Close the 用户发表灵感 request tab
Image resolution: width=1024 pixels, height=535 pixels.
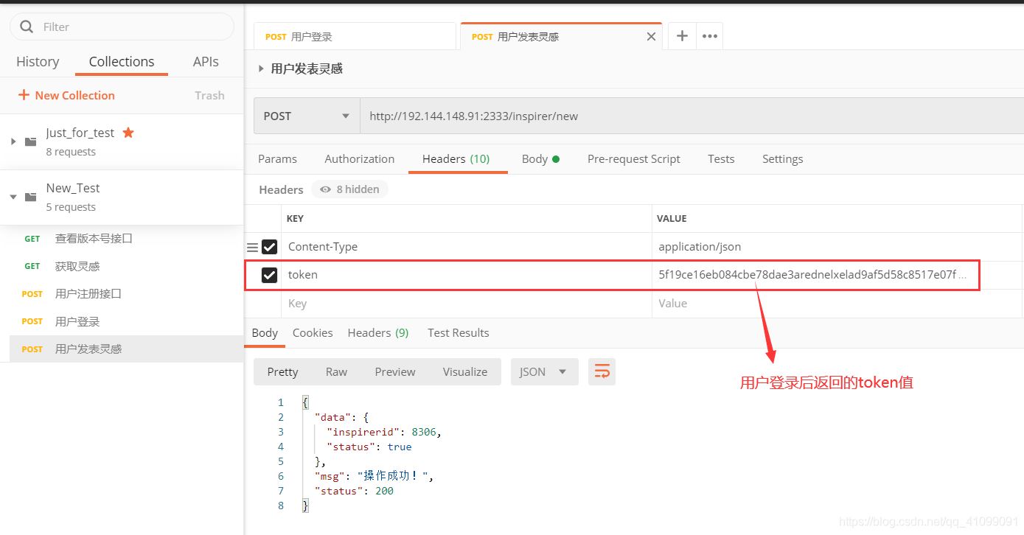coord(651,37)
